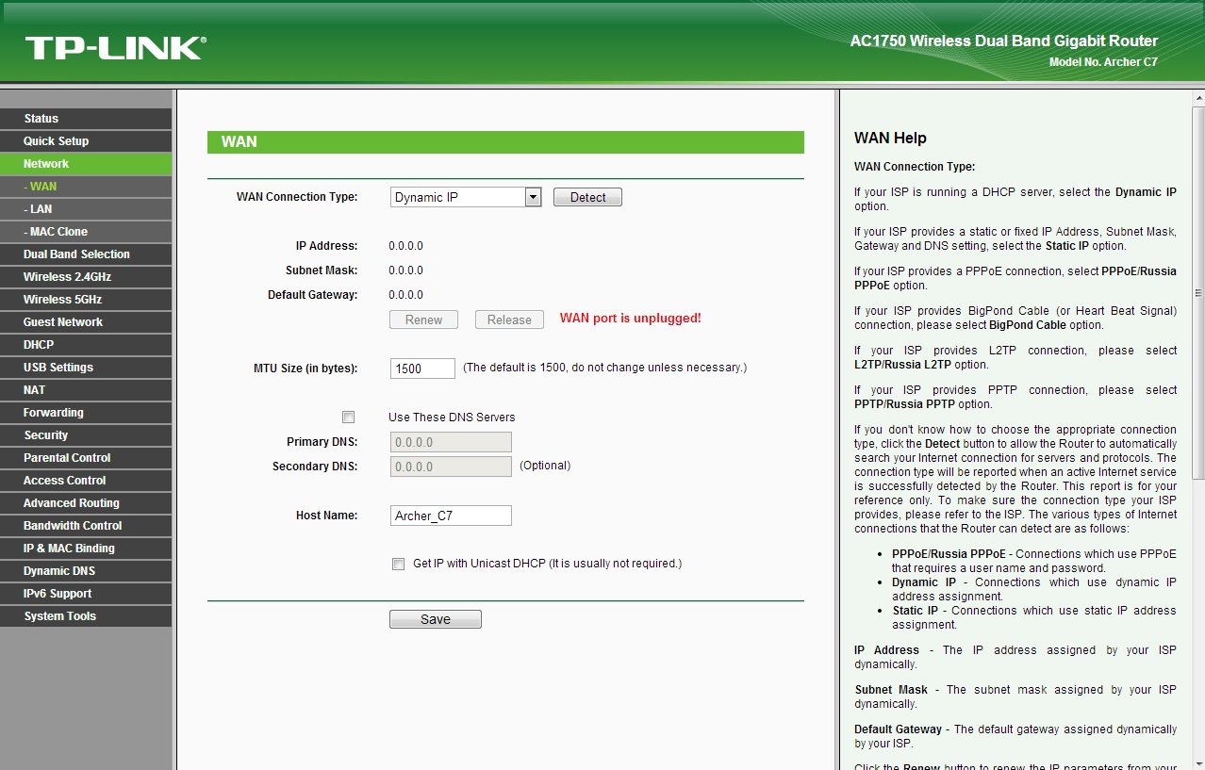The height and width of the screenshot is (770, 1205).
Task: Click the MTU Size input field
Action: click(x=422, y=369)
